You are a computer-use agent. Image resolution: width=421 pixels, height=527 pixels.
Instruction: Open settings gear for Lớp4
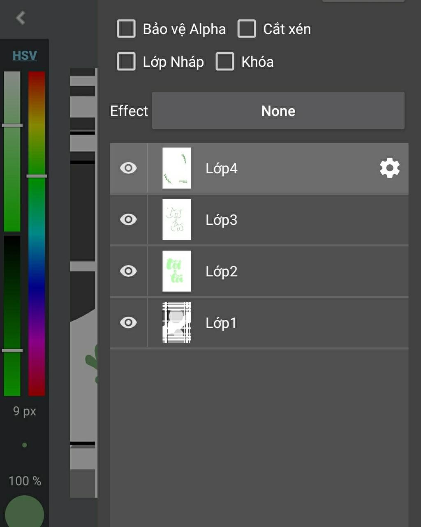click(389, 168)
